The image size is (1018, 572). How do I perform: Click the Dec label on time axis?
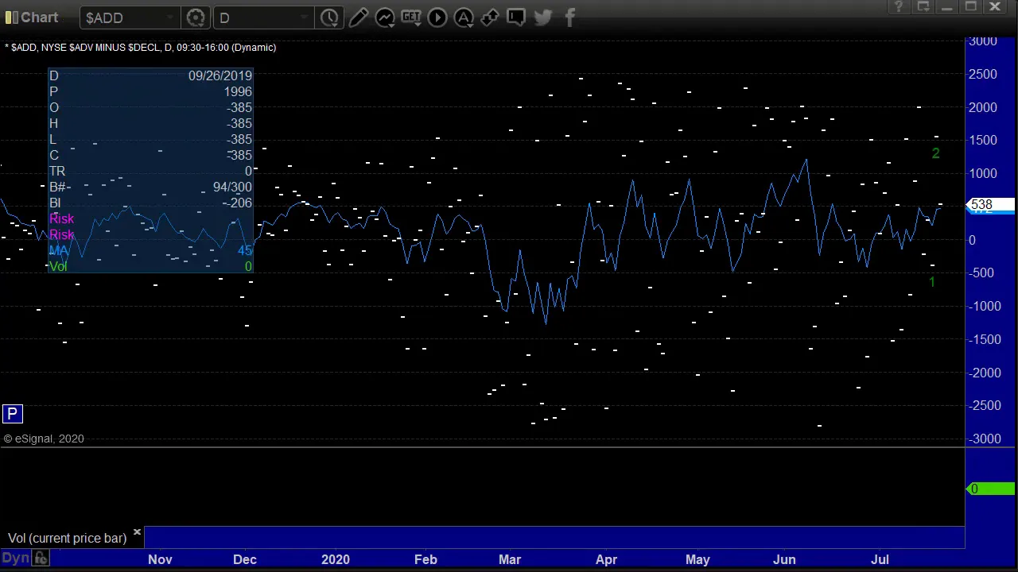245,559
